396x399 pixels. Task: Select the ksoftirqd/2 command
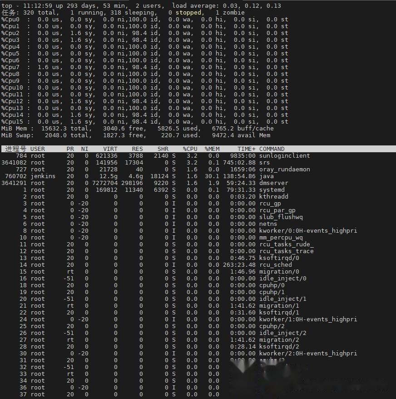279,347
